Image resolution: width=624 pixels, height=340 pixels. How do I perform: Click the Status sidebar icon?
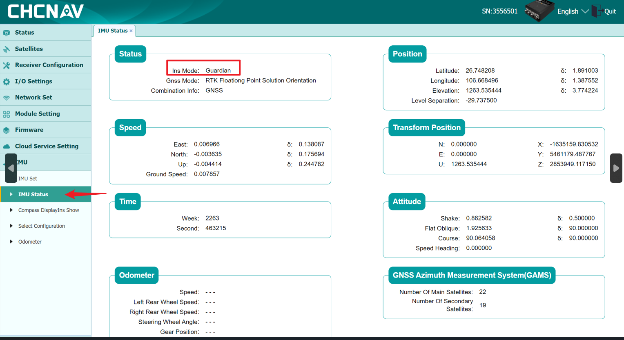[x=7, y=33]
